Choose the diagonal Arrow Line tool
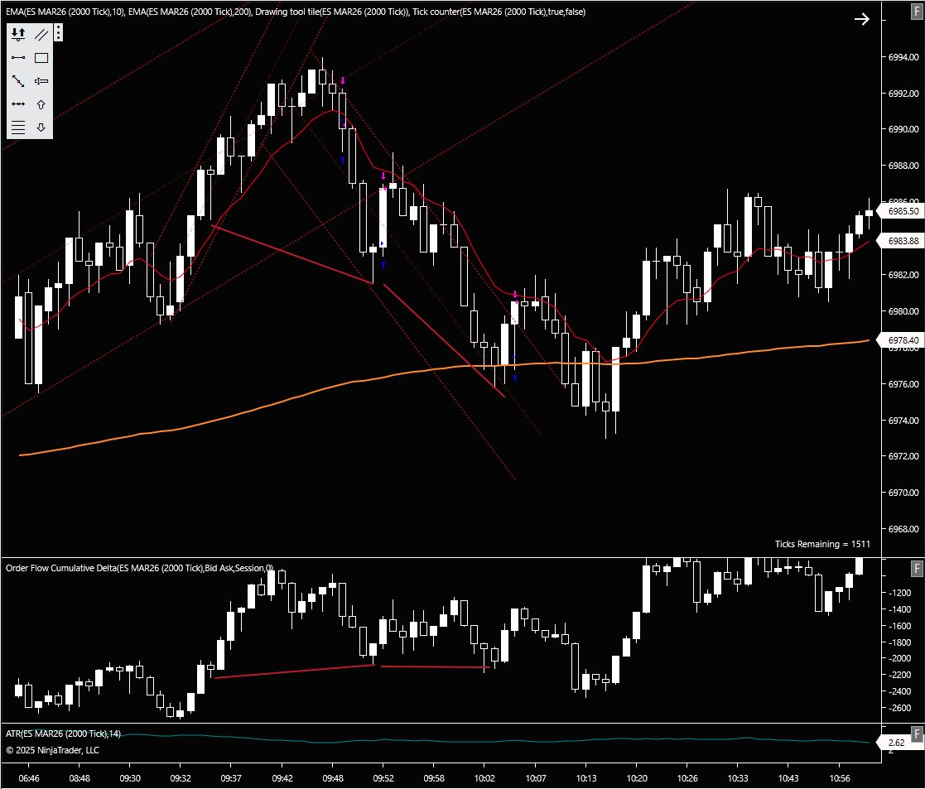925x789 pixels. tap(18, 79)
